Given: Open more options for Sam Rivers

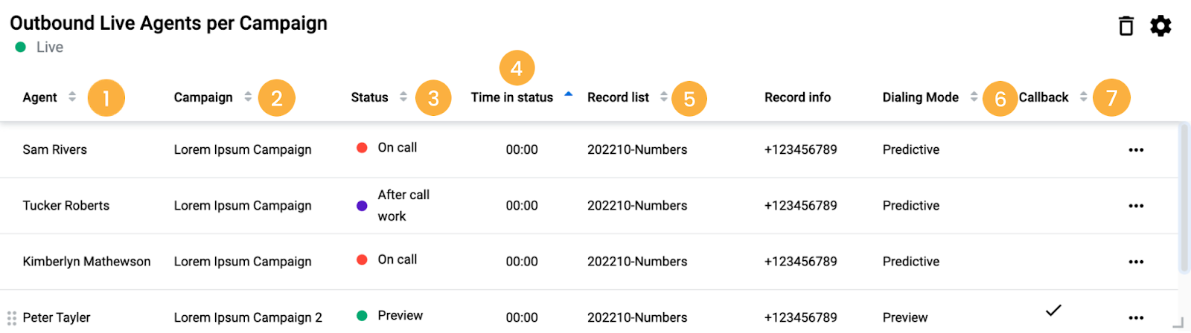Looking at the screenshot, I should pyautogui.click(x=1136, y=150).
